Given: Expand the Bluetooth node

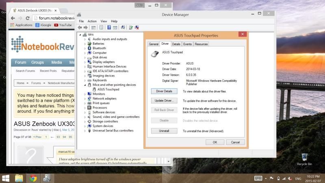Looking at the screenshot, I should click(85, 48).
